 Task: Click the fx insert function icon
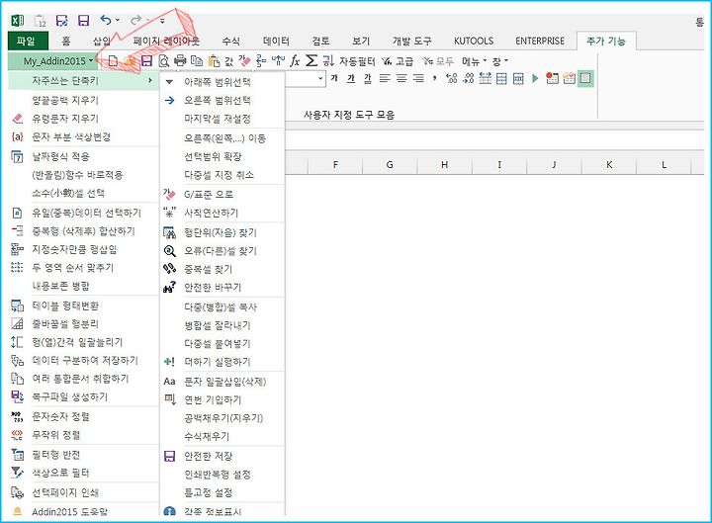(x=295, y=60)
